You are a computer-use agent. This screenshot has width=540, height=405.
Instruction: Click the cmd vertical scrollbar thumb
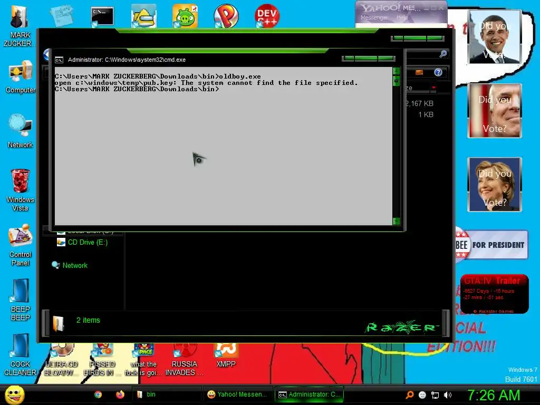(x=397, y=81)
